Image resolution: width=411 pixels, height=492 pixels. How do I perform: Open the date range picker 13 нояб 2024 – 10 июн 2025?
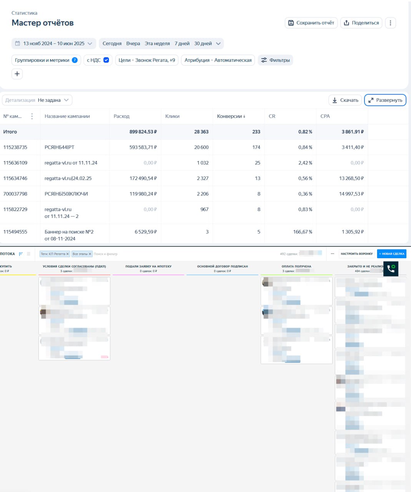[53, 44]
